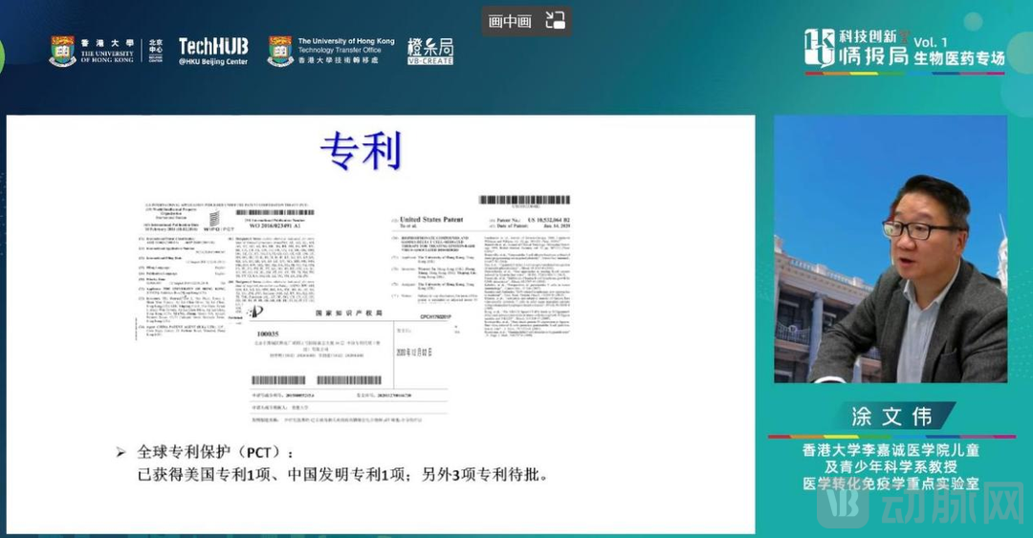
Task: Click the 全球专利保护 (PCT) bullet point
Action: point(209,451)
